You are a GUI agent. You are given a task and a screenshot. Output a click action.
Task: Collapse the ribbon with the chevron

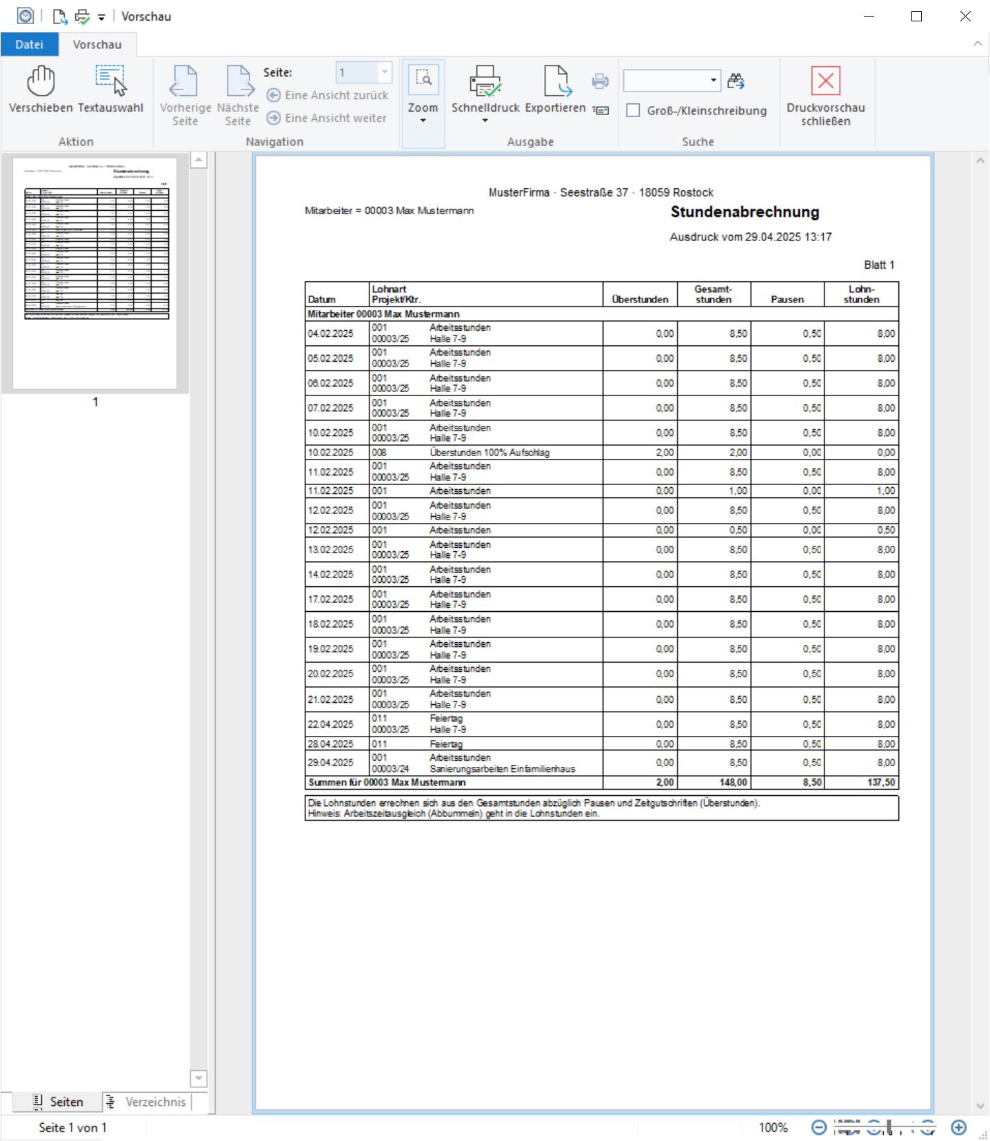click(x=977, y=43)
